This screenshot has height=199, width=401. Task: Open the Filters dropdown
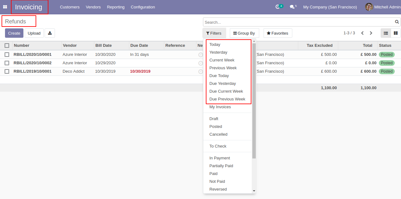(214, 33)
